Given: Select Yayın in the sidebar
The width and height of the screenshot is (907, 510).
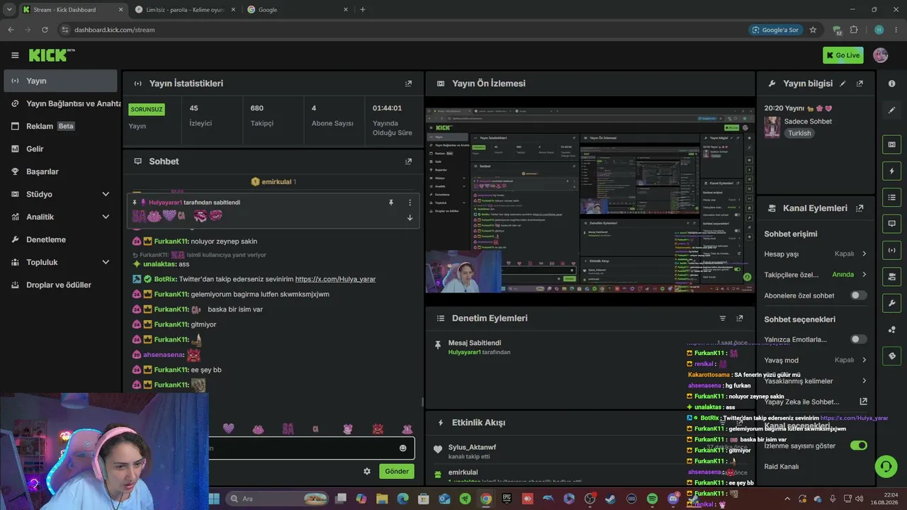Looking at the screenshot, I should (60, 81).
